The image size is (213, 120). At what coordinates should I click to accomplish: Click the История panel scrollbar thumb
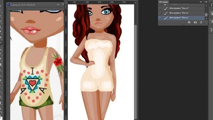pos(206,15)
